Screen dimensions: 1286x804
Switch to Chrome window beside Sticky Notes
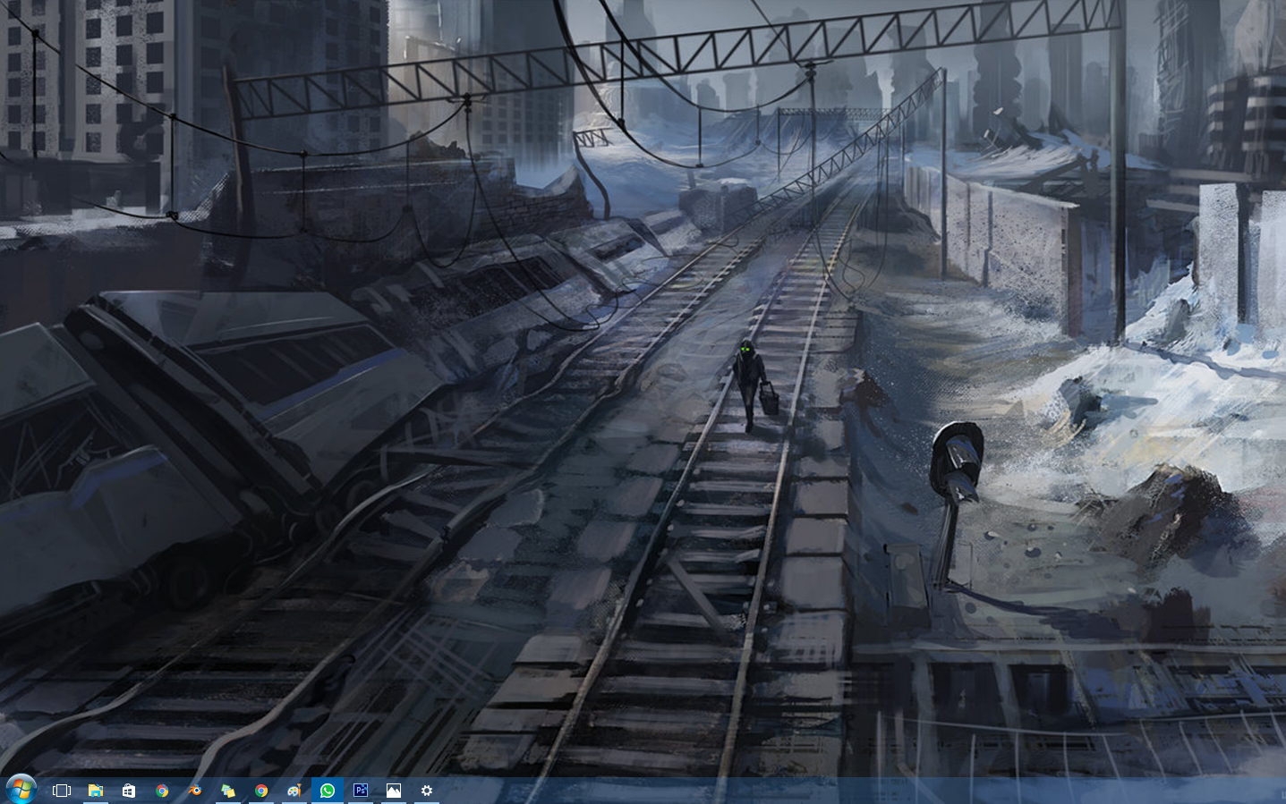click(261, 791)
